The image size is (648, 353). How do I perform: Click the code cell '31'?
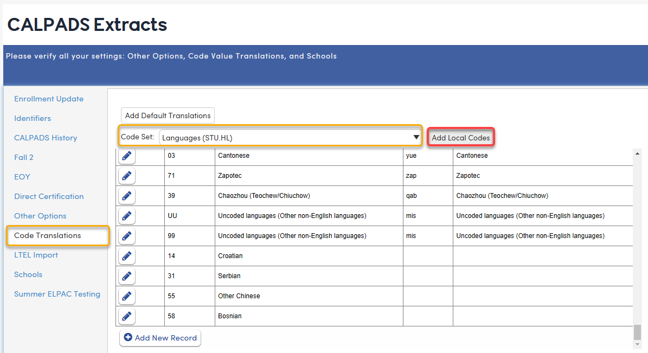(x=190, y=275)
